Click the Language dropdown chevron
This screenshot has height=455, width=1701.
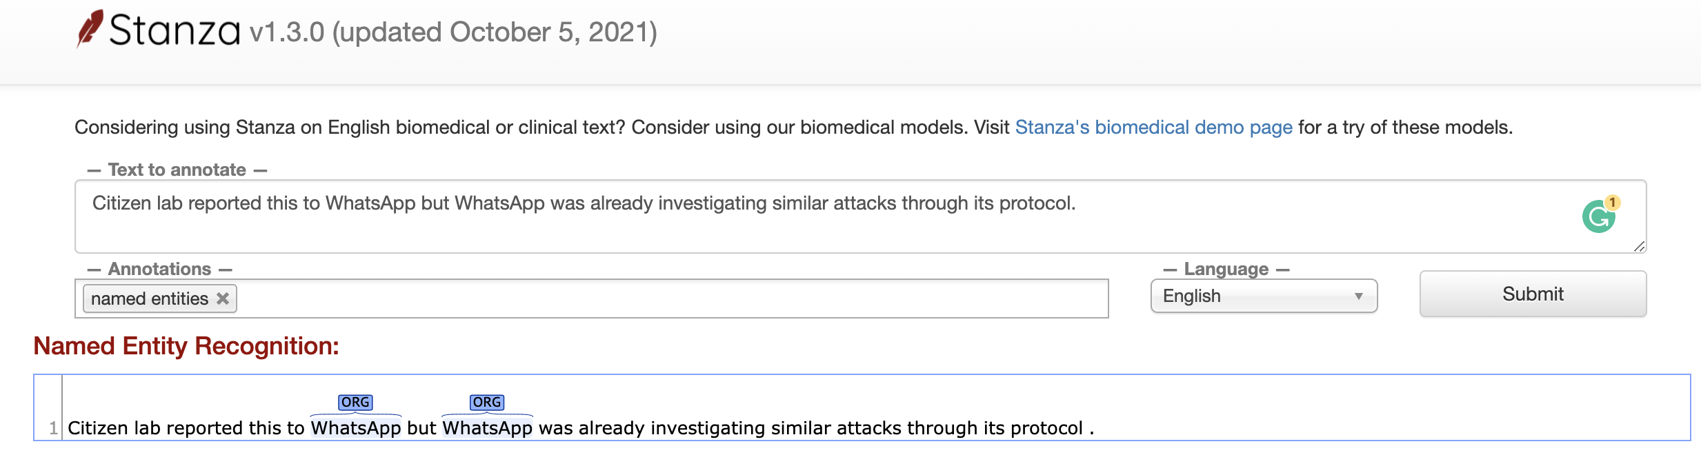pyautogui.click(x=1357, y=296)
